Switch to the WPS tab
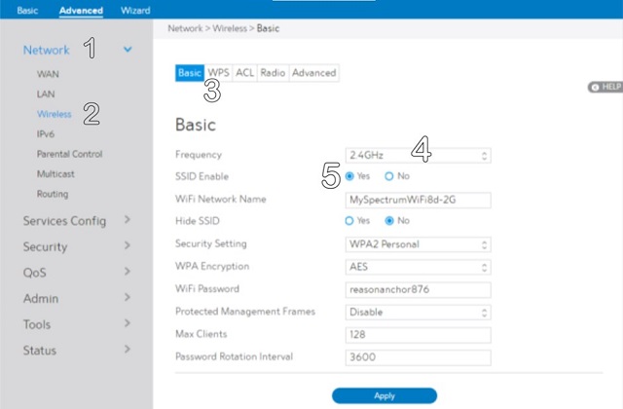The width and height of the screenshot is (623, 409). (218, 73)
